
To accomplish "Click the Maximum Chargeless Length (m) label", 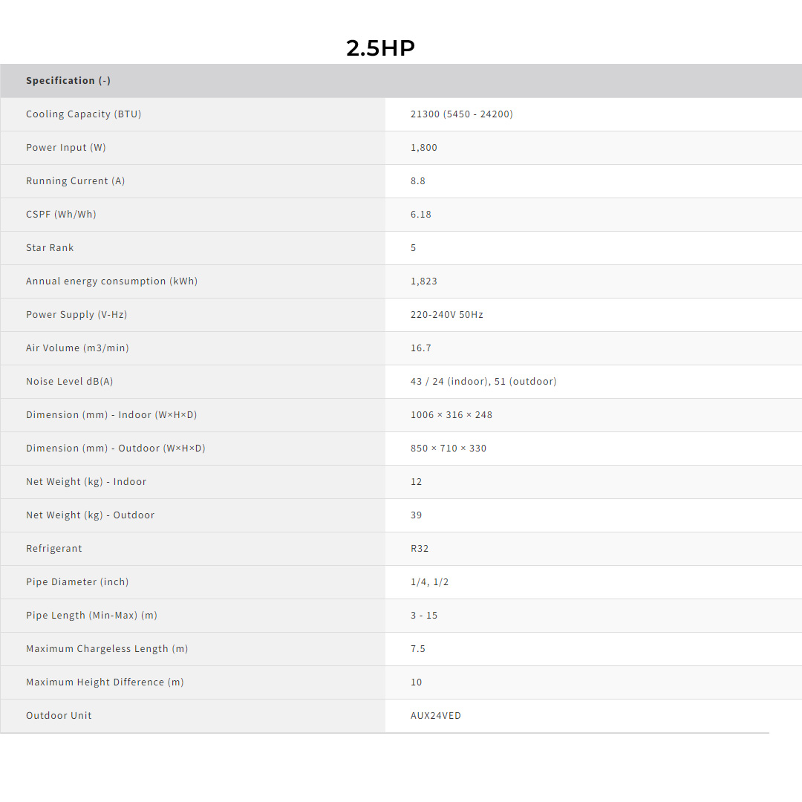I will tap(107, 649).
